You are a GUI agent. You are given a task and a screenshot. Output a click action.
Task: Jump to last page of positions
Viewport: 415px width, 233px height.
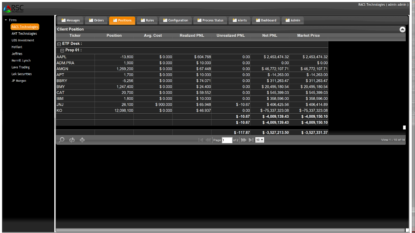point(251,140)
